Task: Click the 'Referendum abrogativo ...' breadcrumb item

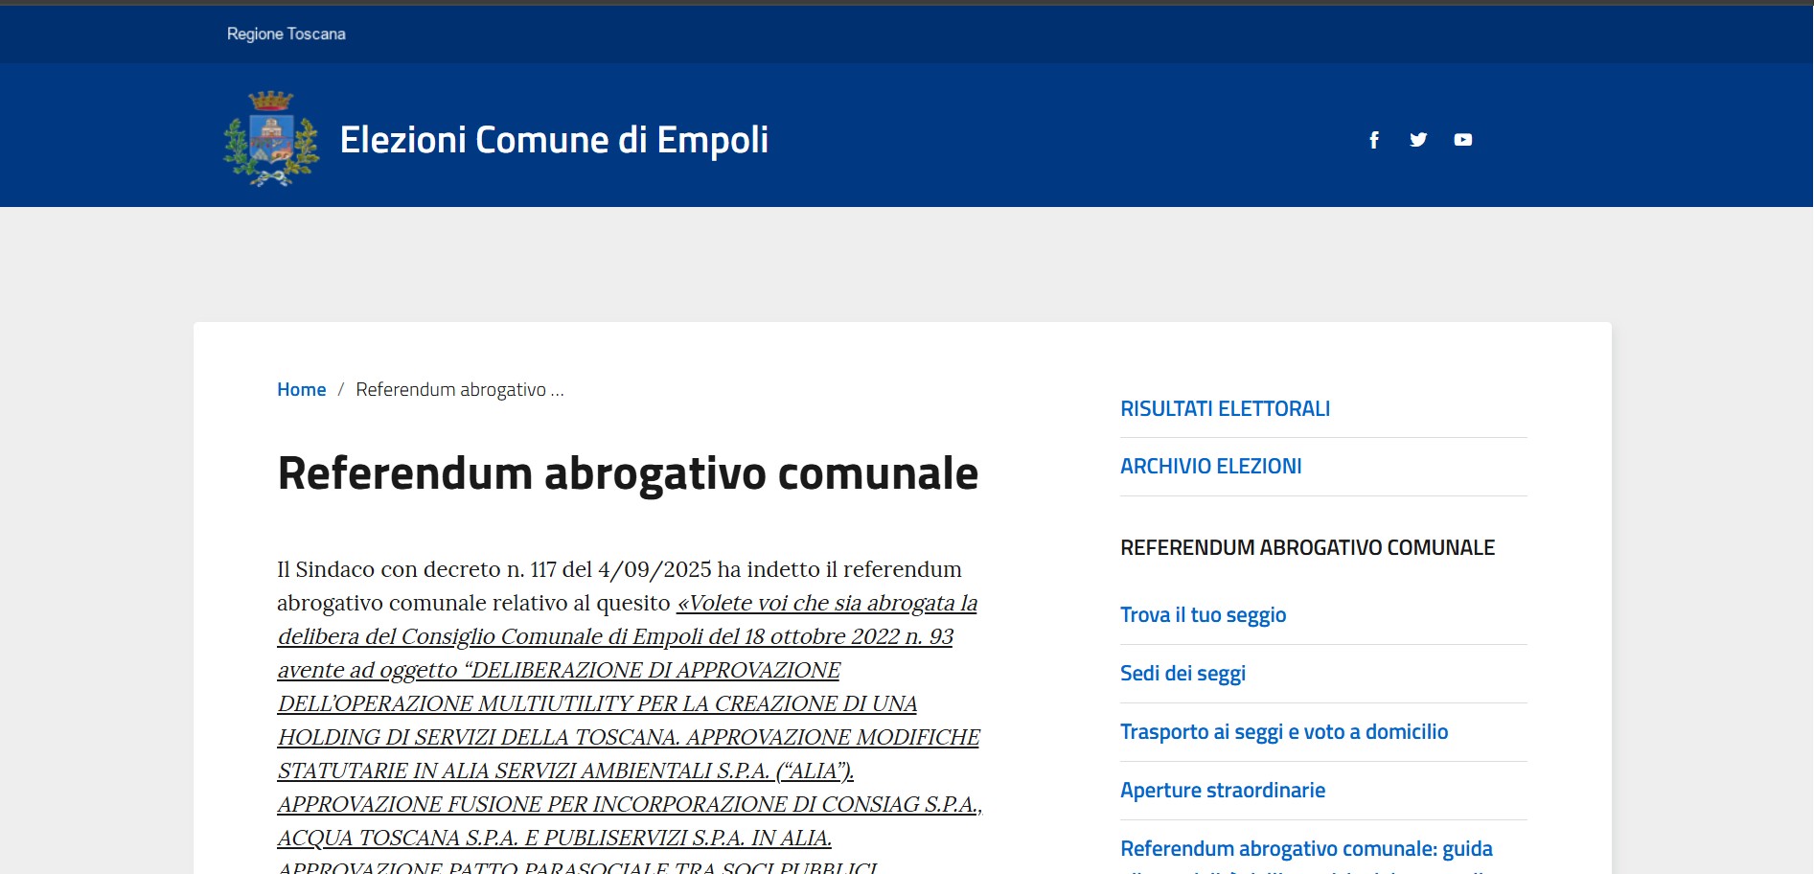Action: (x=459, y=389)
